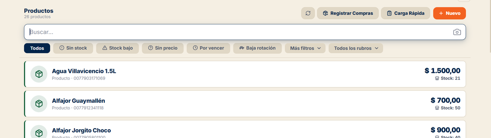This screenshot has height=138, width=491.
Task: Click the Stock: 21 label
Action: tap(448, 78)
